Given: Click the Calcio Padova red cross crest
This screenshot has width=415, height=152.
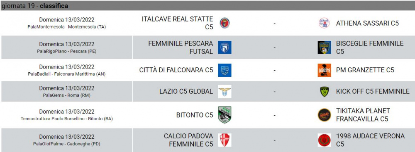Looking at the screenshot, I should pos(225,140).
